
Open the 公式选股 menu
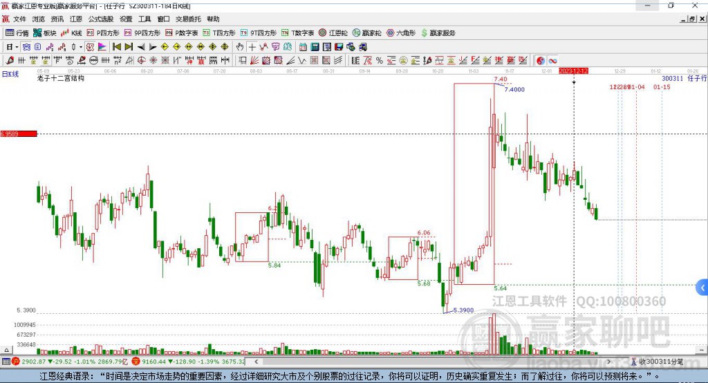(101, 19)
